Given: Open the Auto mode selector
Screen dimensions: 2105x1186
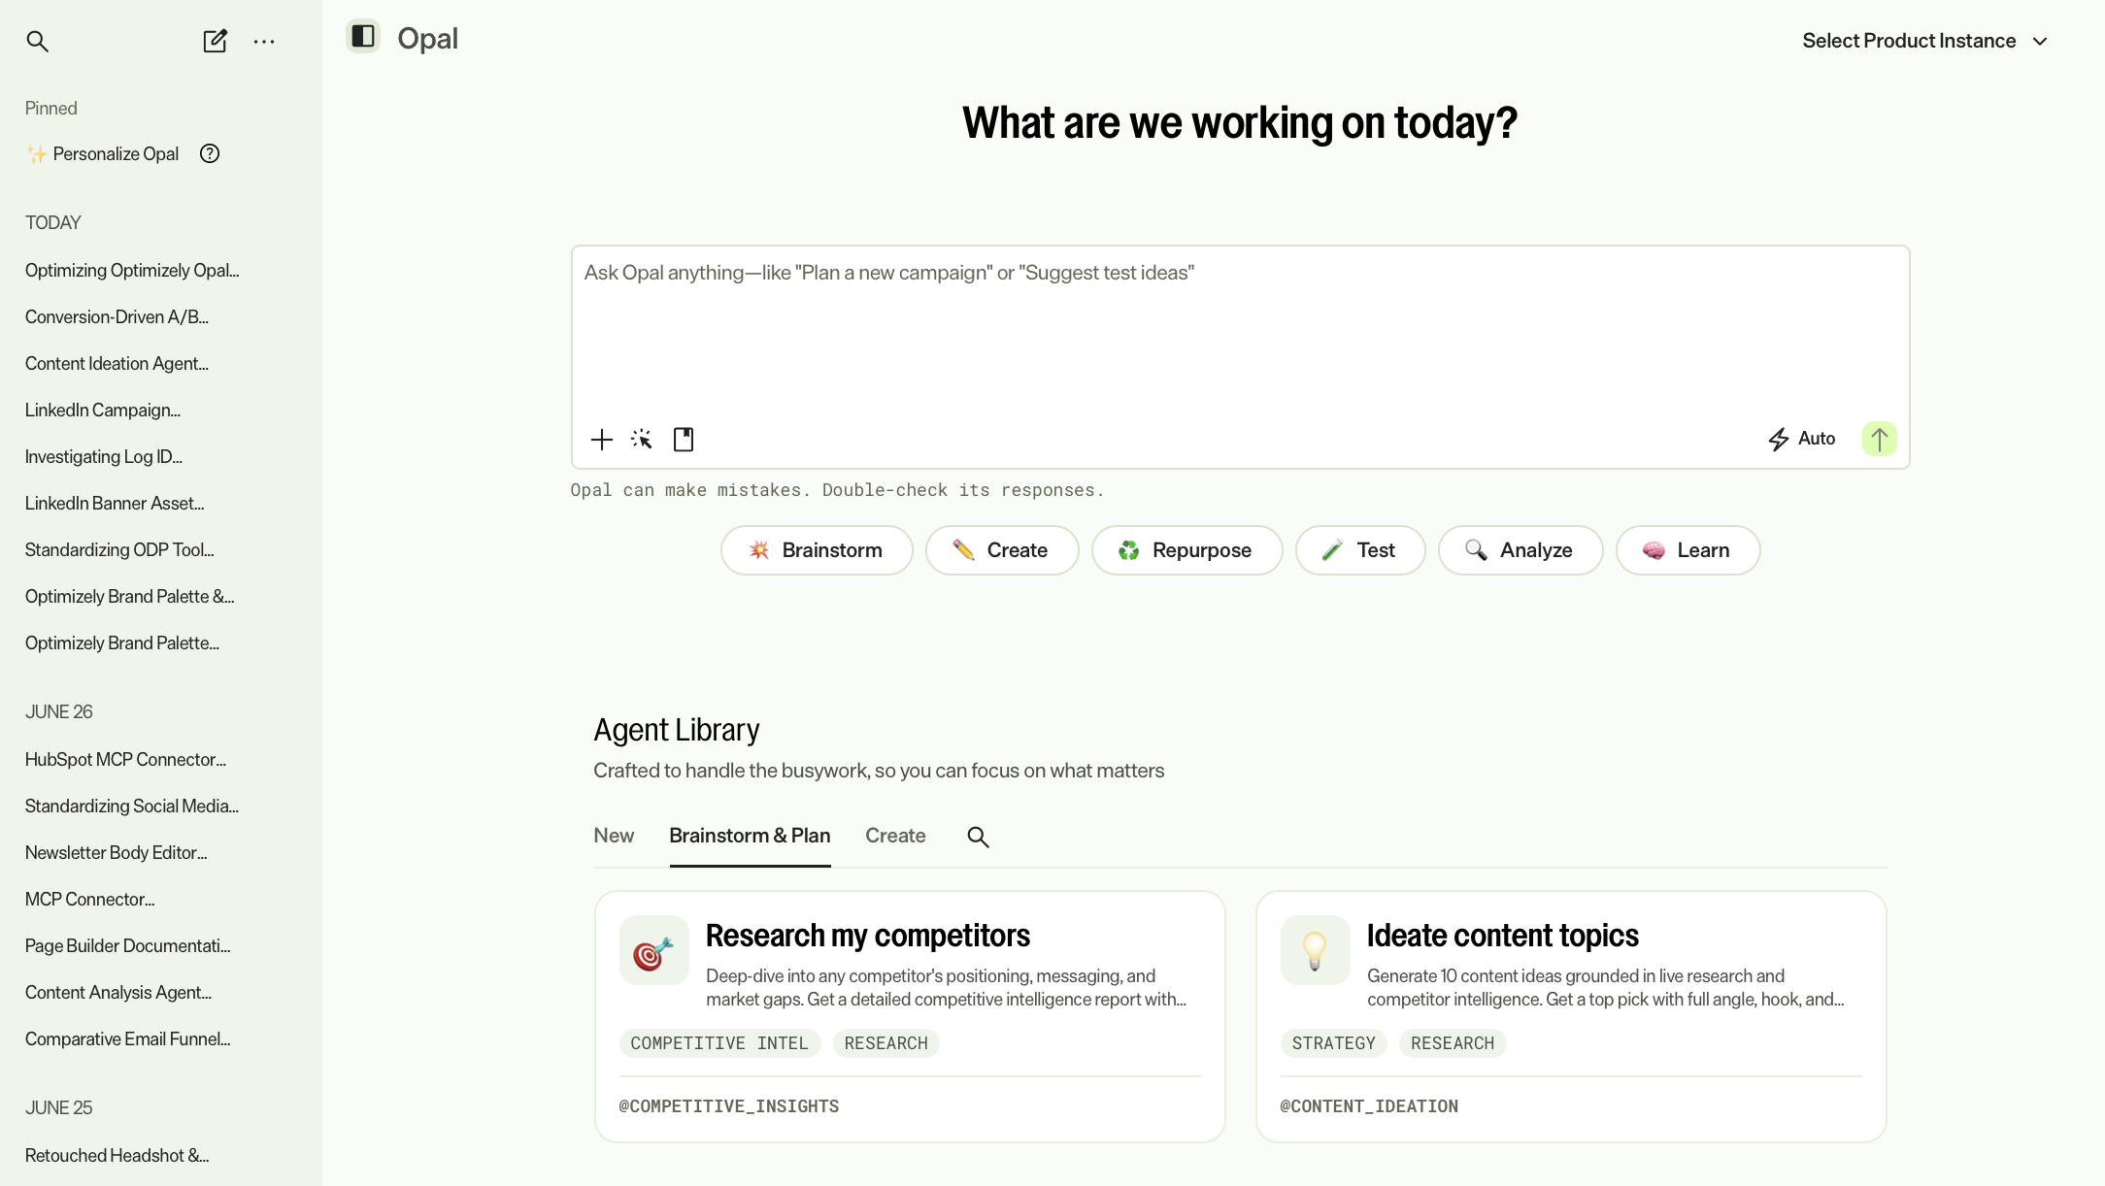Looking at the screenshot, I should (1801, 439).
